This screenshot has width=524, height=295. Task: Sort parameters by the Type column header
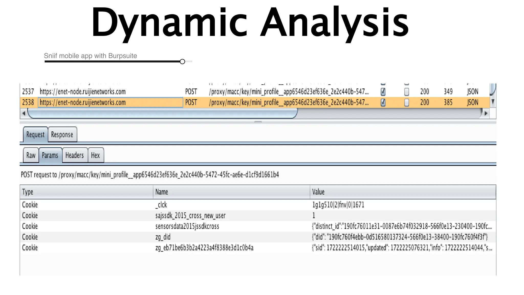click(86, 192)
